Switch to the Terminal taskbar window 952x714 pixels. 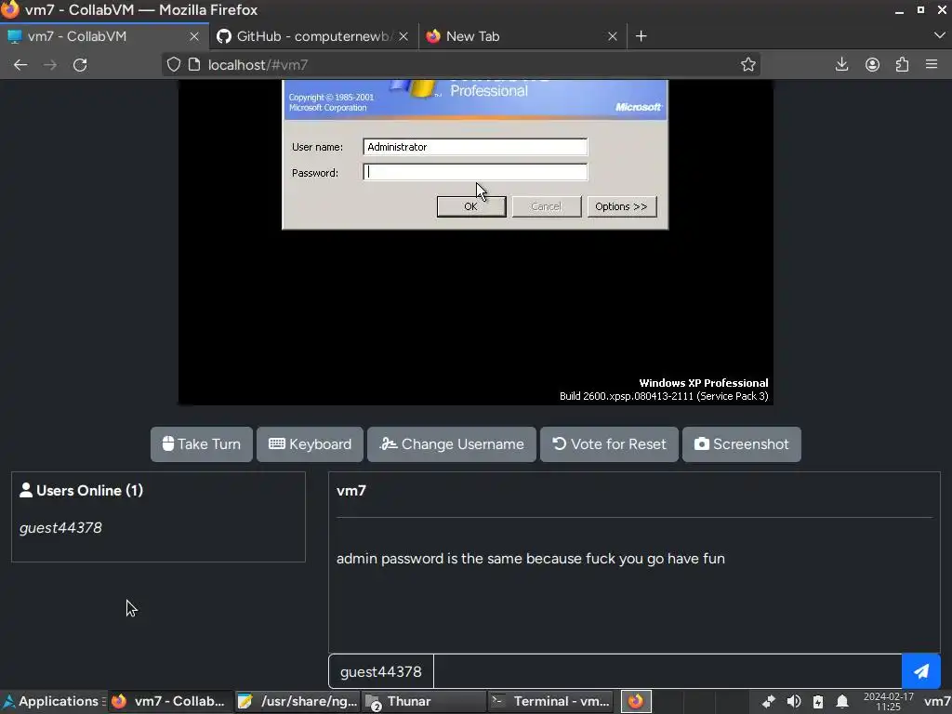point(550,701)
